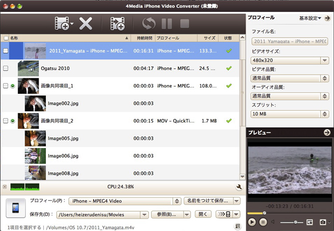Click the iPhone device icon button
This screenshot has width=334, height=231.
tap(16, 208)
